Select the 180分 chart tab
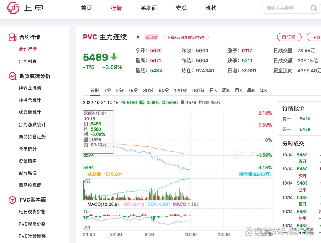Viewport: 321px width, 243px height. tap(198, 91)
